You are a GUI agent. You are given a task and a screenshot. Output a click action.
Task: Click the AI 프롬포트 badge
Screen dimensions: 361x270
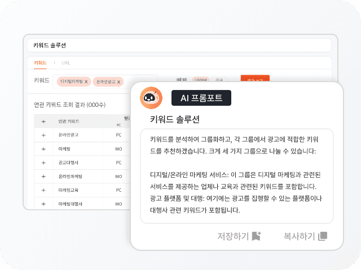click(201, 98)
